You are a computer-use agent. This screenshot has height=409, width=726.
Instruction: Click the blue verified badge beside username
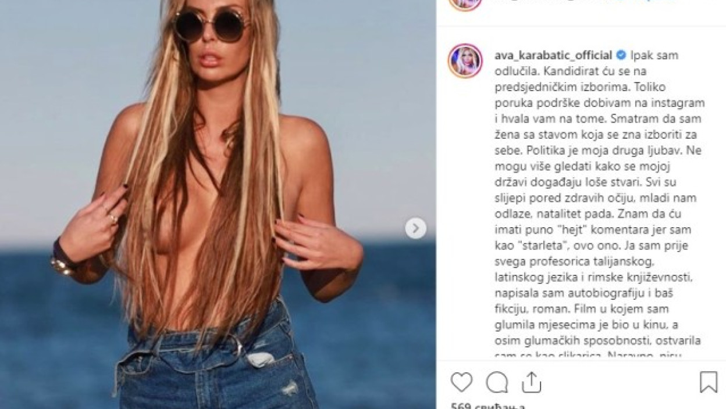(x=621, y=56)
